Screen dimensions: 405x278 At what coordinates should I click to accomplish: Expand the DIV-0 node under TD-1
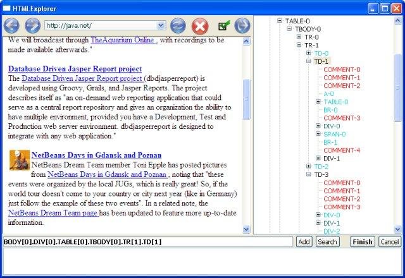coord(318,126)
